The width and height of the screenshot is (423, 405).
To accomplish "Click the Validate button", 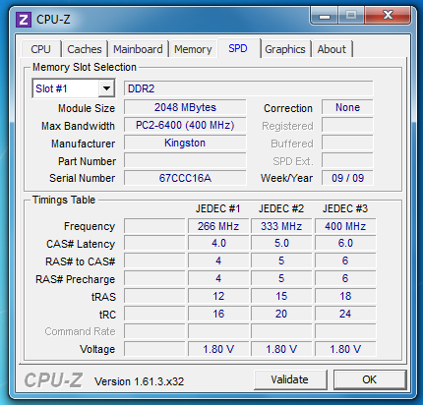I will 290,379.
